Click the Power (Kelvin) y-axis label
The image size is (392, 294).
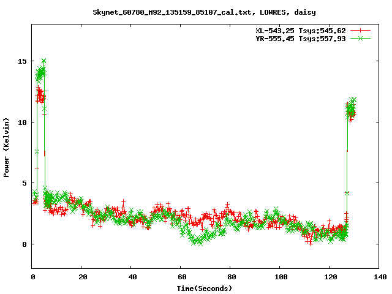click(6, 148)
